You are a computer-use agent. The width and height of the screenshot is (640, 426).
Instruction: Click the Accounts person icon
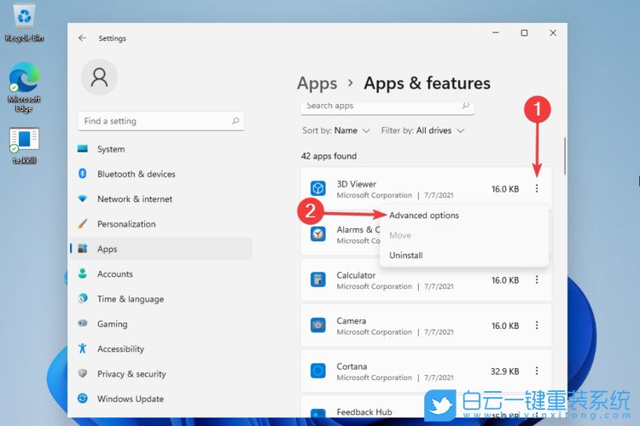(83, 273)
